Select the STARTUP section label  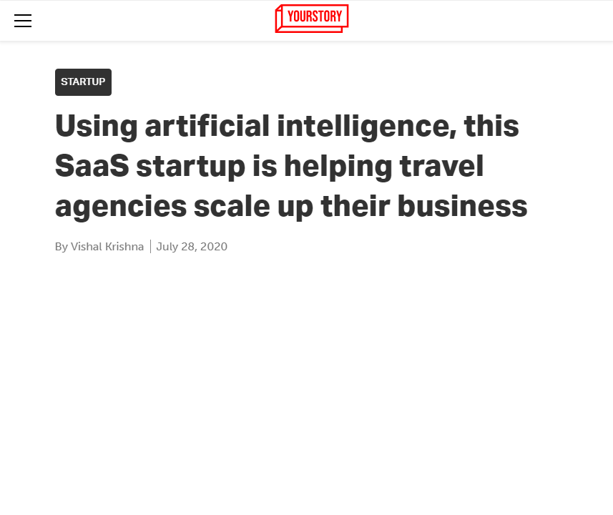[83, 82]
